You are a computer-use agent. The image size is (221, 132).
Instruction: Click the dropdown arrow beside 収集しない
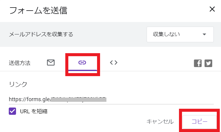pyautogui.click(x=204, y=34)
